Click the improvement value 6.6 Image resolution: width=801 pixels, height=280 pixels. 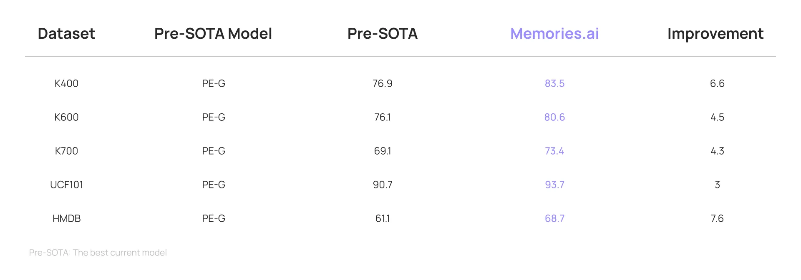coord(717,83)
